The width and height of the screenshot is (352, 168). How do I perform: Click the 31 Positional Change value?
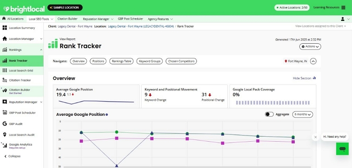pyautogui.click(x=204, y=95)
